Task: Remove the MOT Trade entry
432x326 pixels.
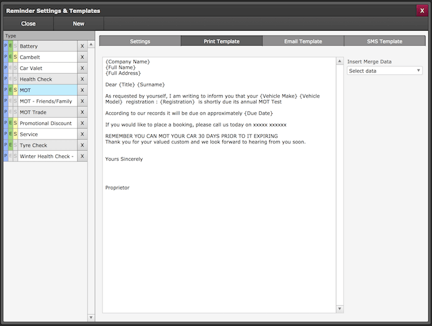Action: (82, 113)
